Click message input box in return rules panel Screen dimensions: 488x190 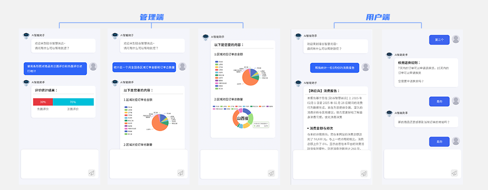click(x=422, y=164)
